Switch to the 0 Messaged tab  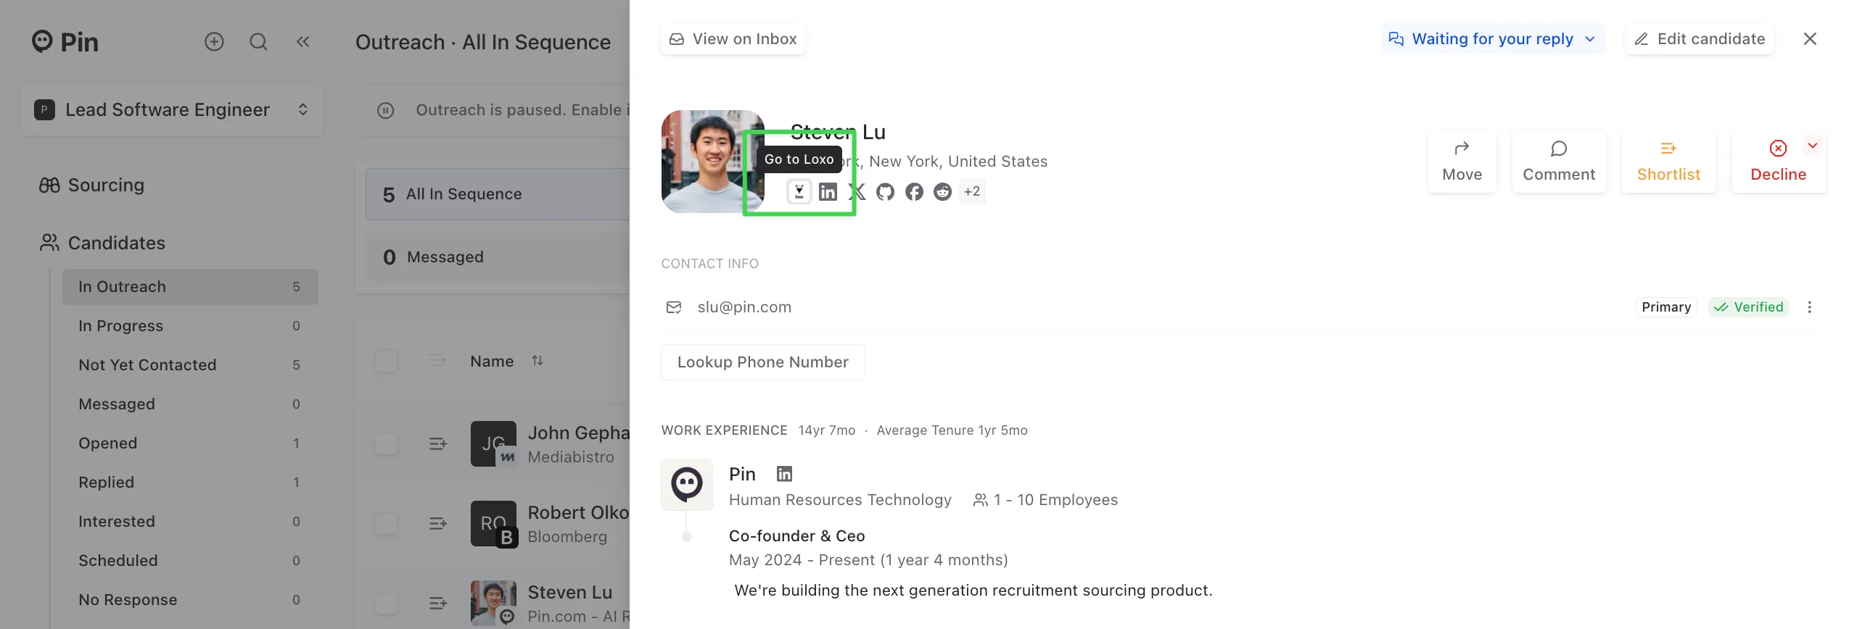point(498,257)
